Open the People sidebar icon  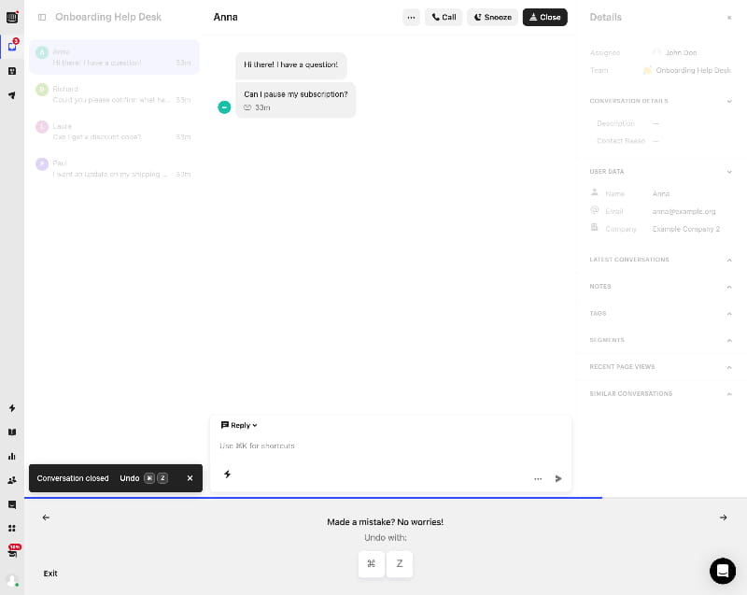pyautogui.click(x=12, y=480)
